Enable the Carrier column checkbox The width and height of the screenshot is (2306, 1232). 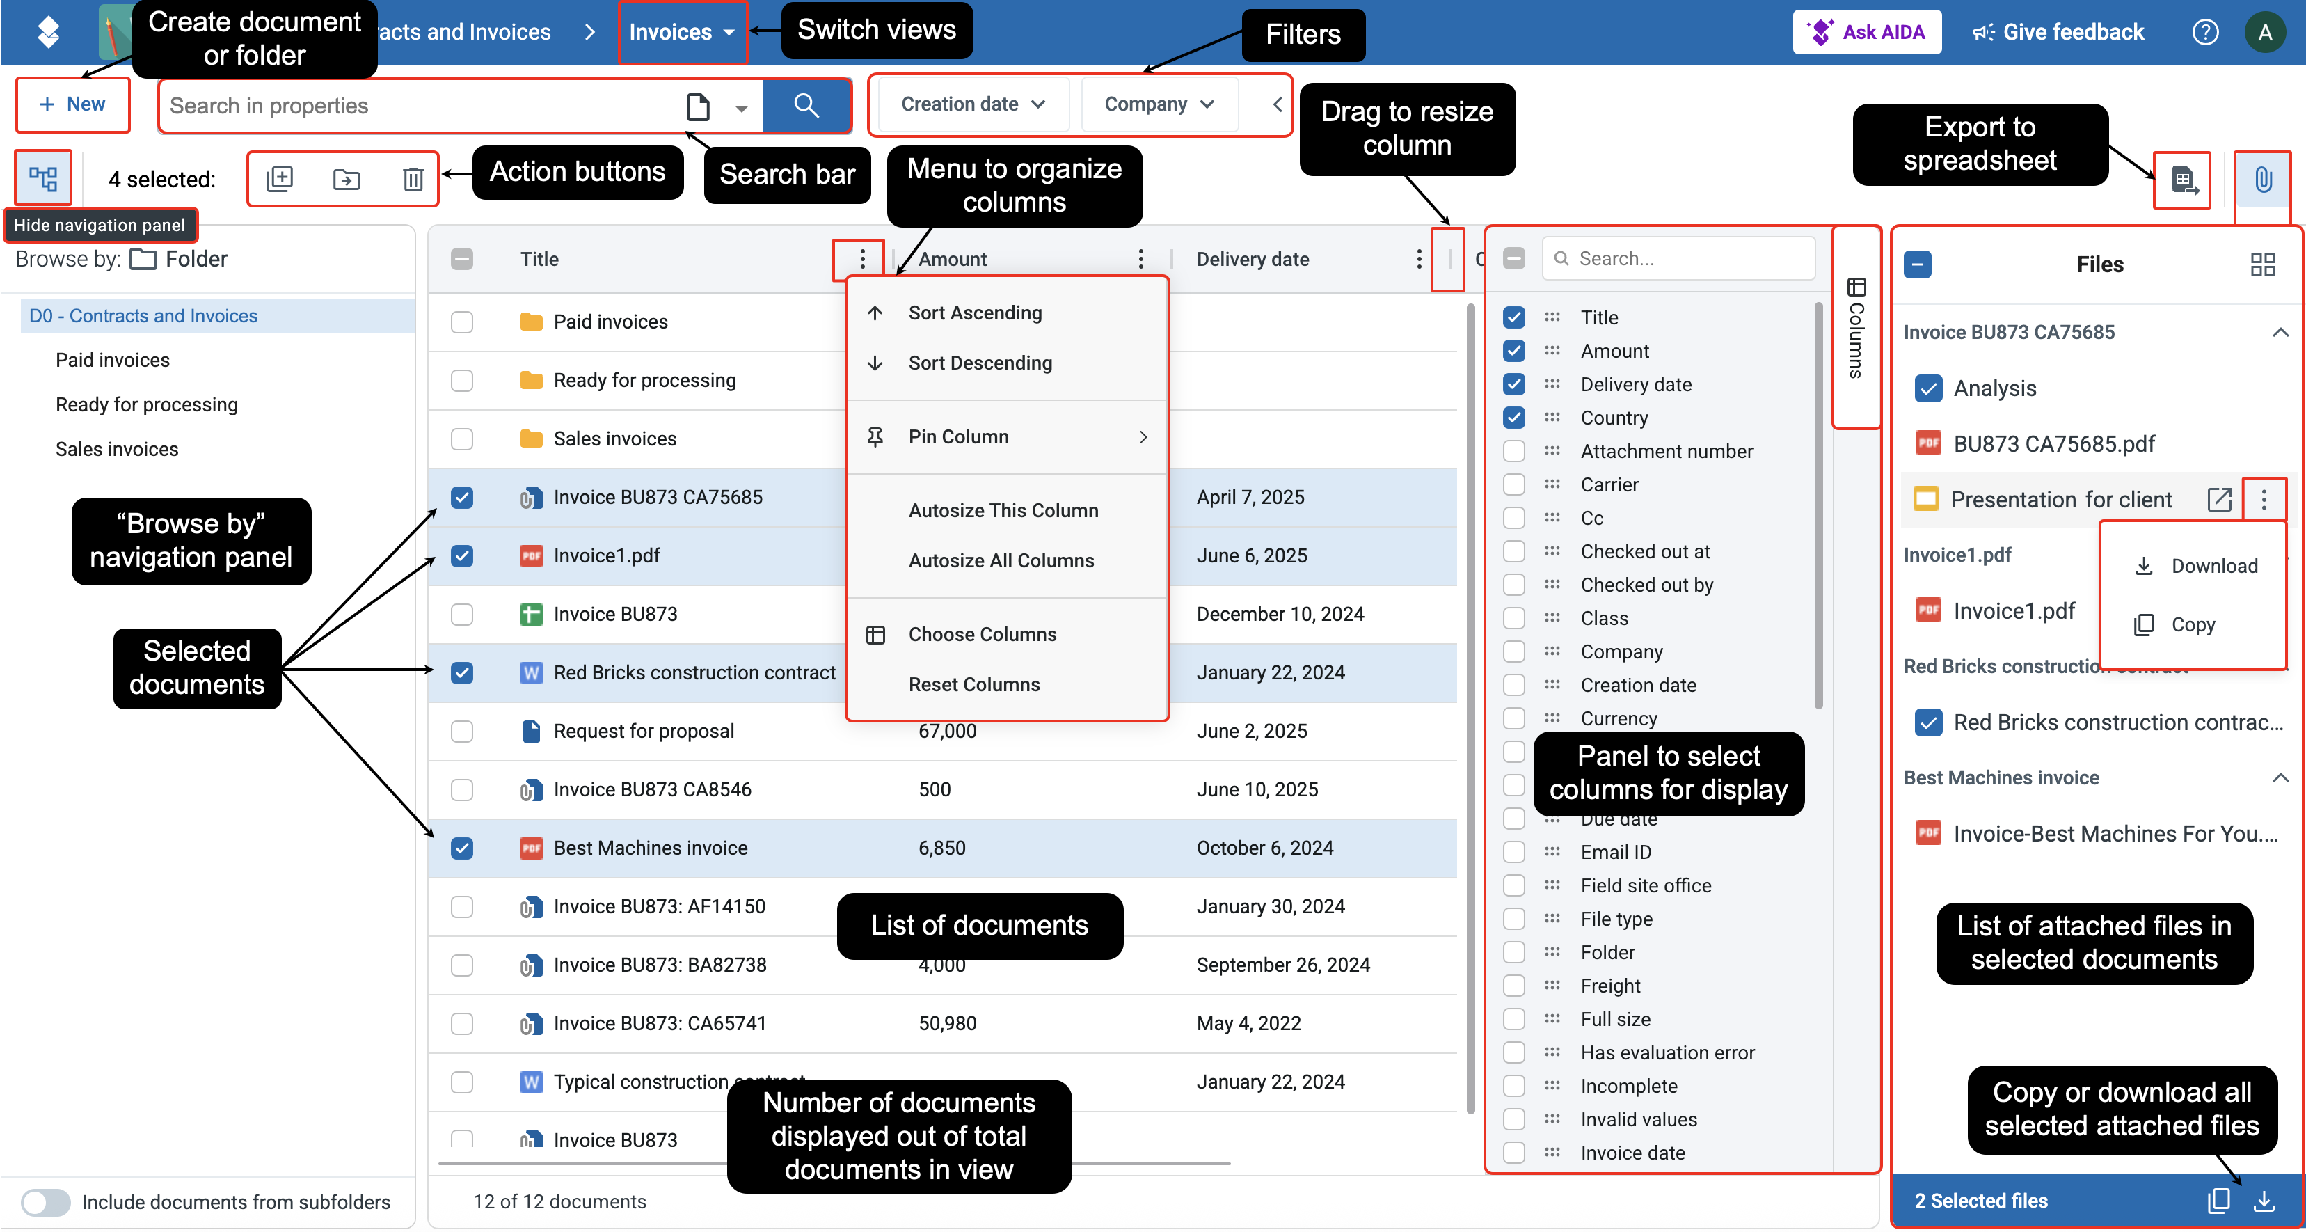(x=1513, y=484)
